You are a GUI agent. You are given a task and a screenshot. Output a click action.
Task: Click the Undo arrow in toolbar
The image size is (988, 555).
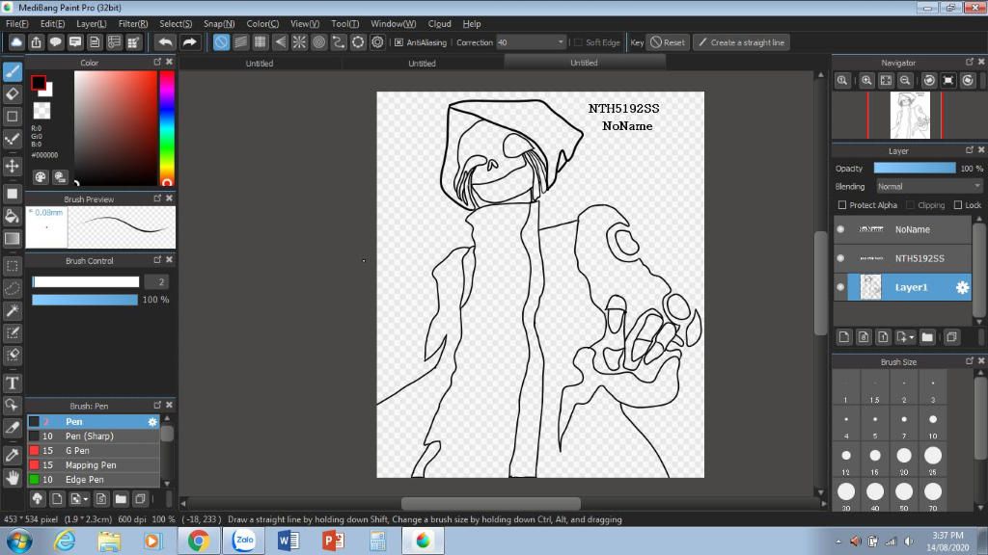pos(166,42)
